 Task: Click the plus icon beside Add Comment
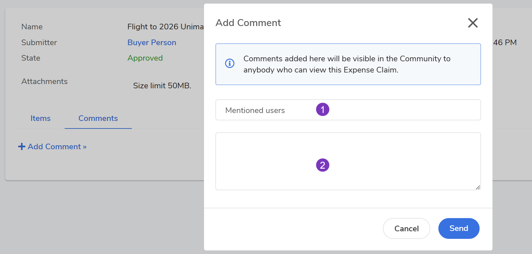click(22, 147)
